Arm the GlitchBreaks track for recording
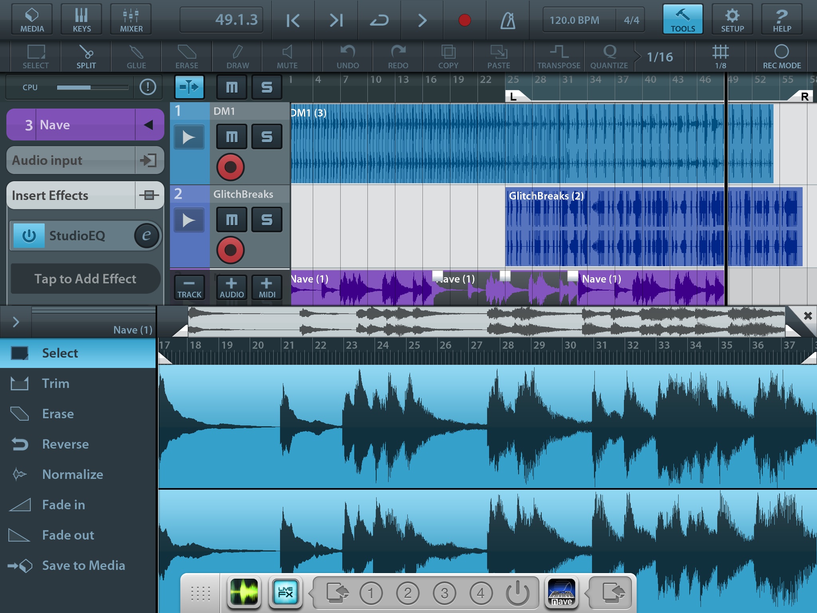 coord(231,250)
